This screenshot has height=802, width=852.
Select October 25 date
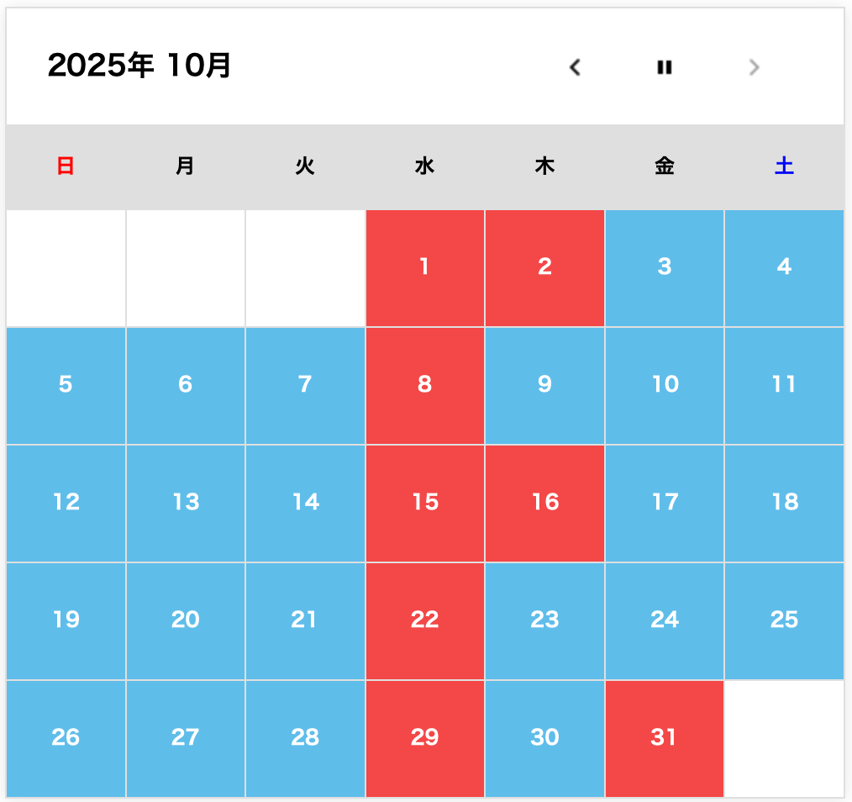coord(784,620)
